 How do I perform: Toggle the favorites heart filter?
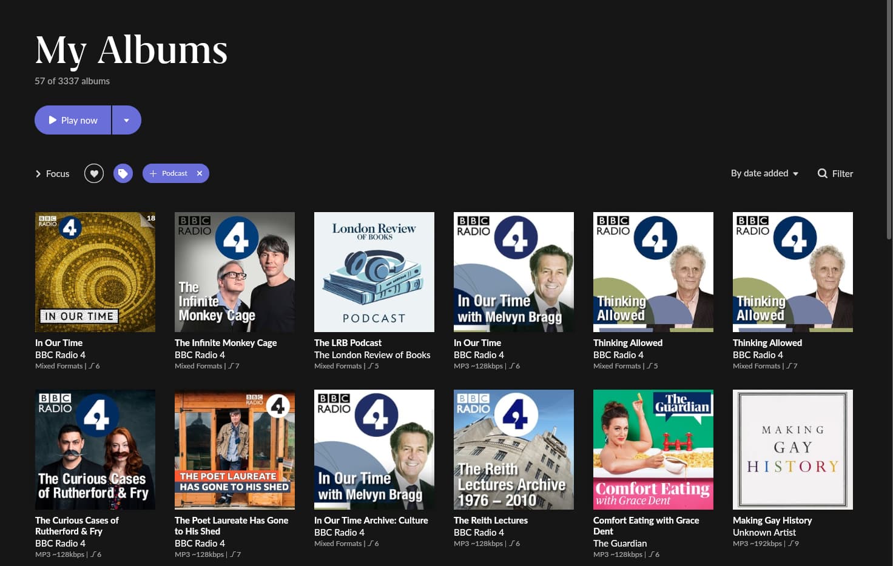coord(94,174)
